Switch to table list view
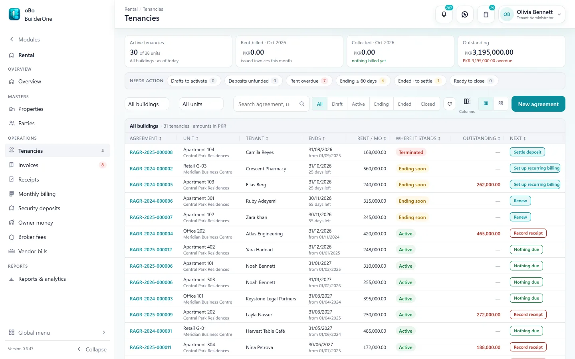Viewport: 575px width, 359px height. point(486,104)
